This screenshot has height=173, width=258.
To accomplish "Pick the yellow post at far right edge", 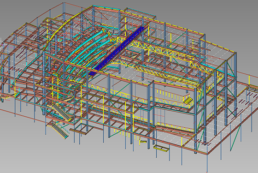I will (x=249, y=79).
